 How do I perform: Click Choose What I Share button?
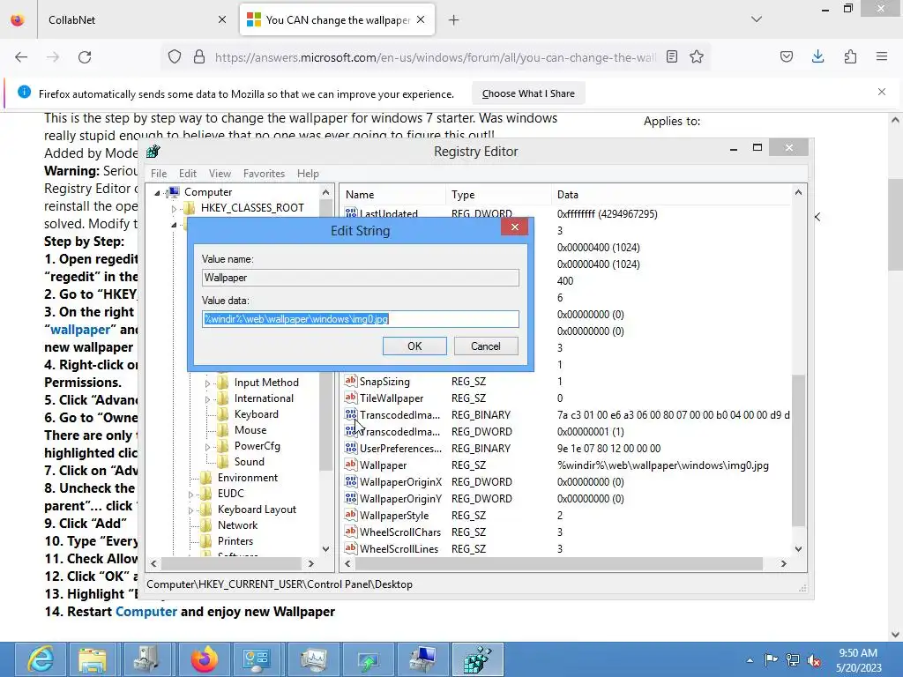pyautogui.click(x=528, y=93)
